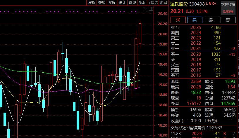Click the 20.40 price axis label
The height and width of the screenshot is (138, 239).
coord(162,14)
